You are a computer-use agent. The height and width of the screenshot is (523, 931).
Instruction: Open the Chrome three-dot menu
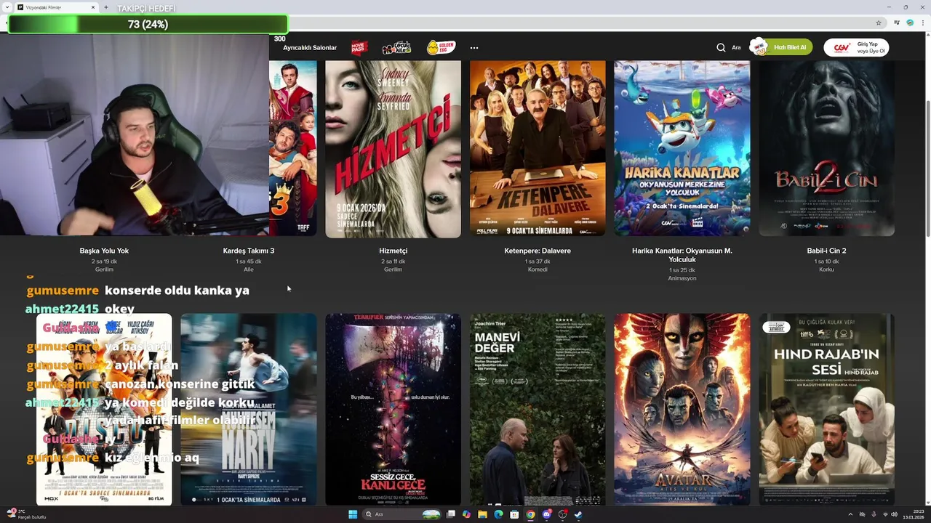tap(922, 23)
